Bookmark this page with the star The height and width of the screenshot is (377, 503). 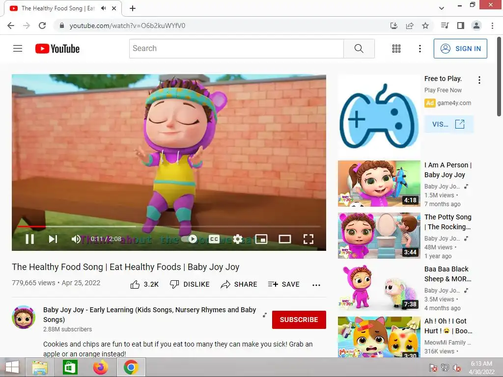click(x=425, y=26)
